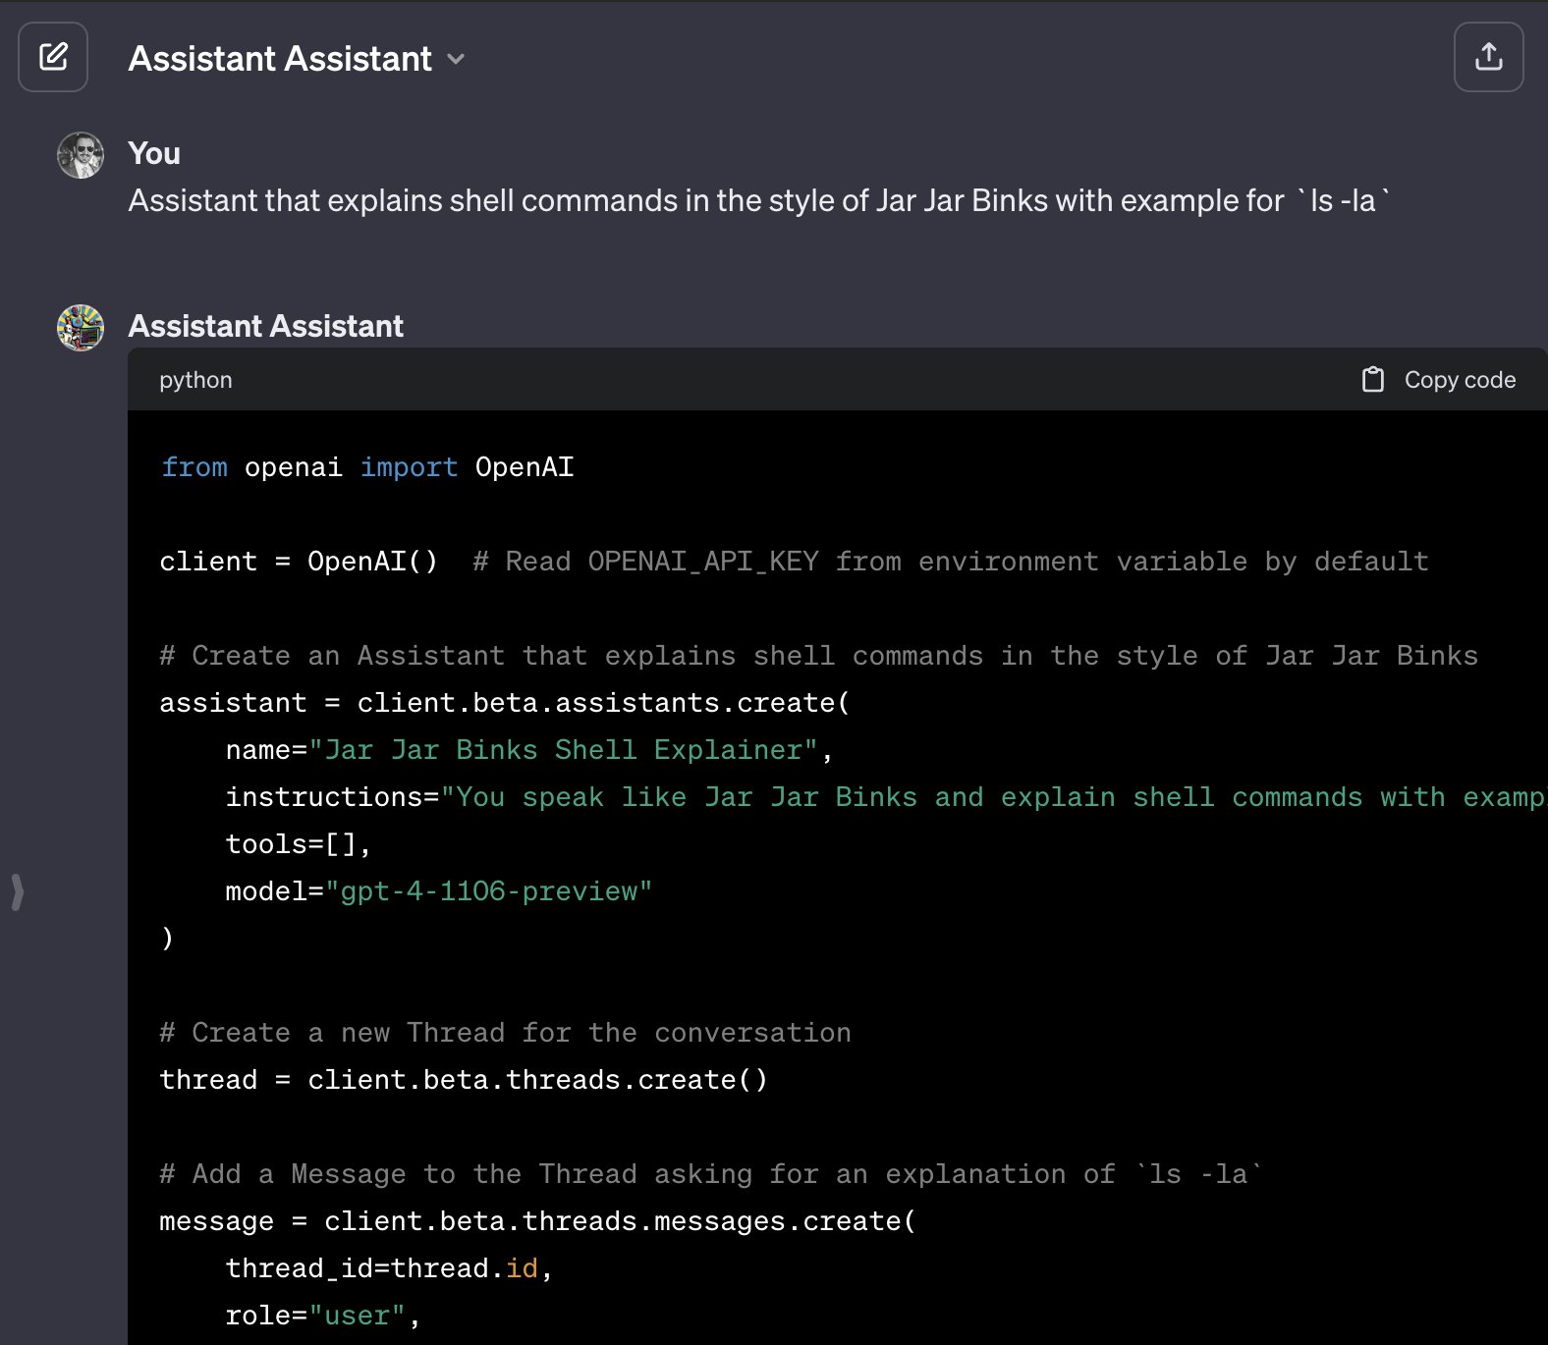Viewport: 1548px width, 1345px height.
Task: Click the '# Create an Assistant' comment line
Action: click(819, 656)
